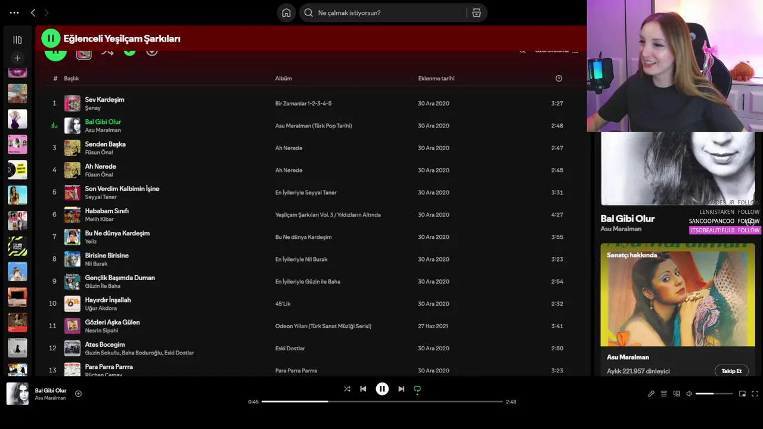
Task: Seek within the song progress bar
Action: 382,402
